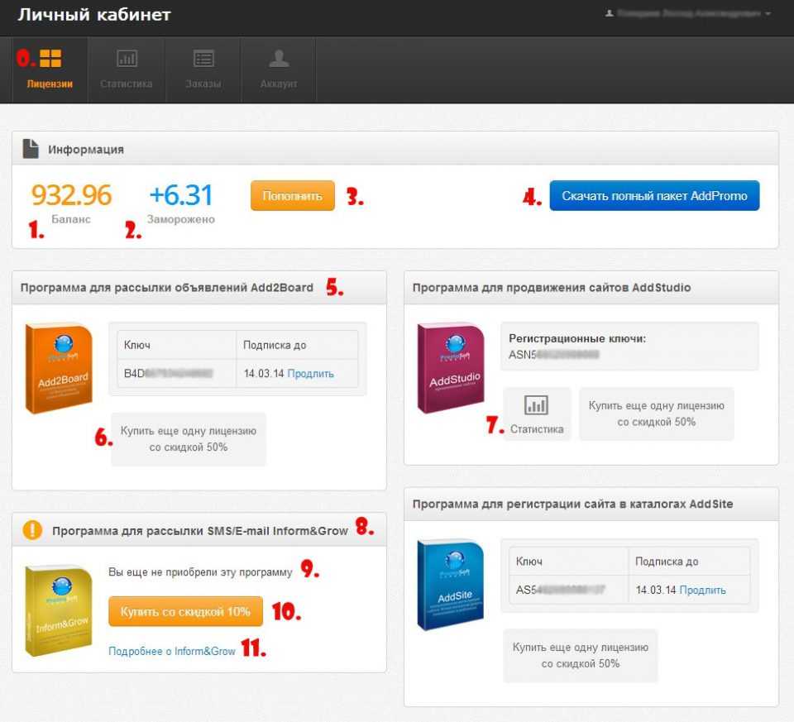794x722 pixels.
Task: Click the Заказы list icon in navigation
Action: [x=203, y=59]
